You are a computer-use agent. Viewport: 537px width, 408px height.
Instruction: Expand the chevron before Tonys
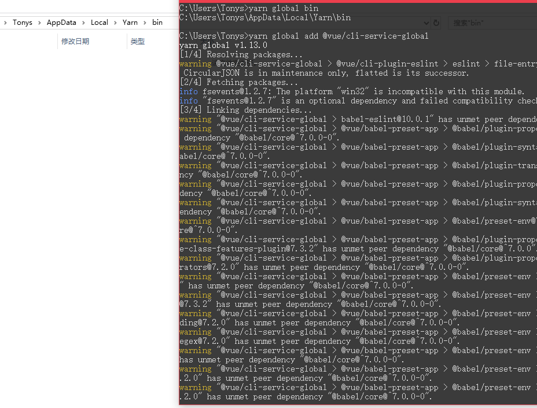[x=5, y=23]
